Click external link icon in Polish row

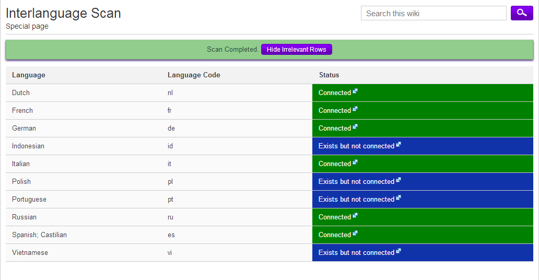pos(399,180)
